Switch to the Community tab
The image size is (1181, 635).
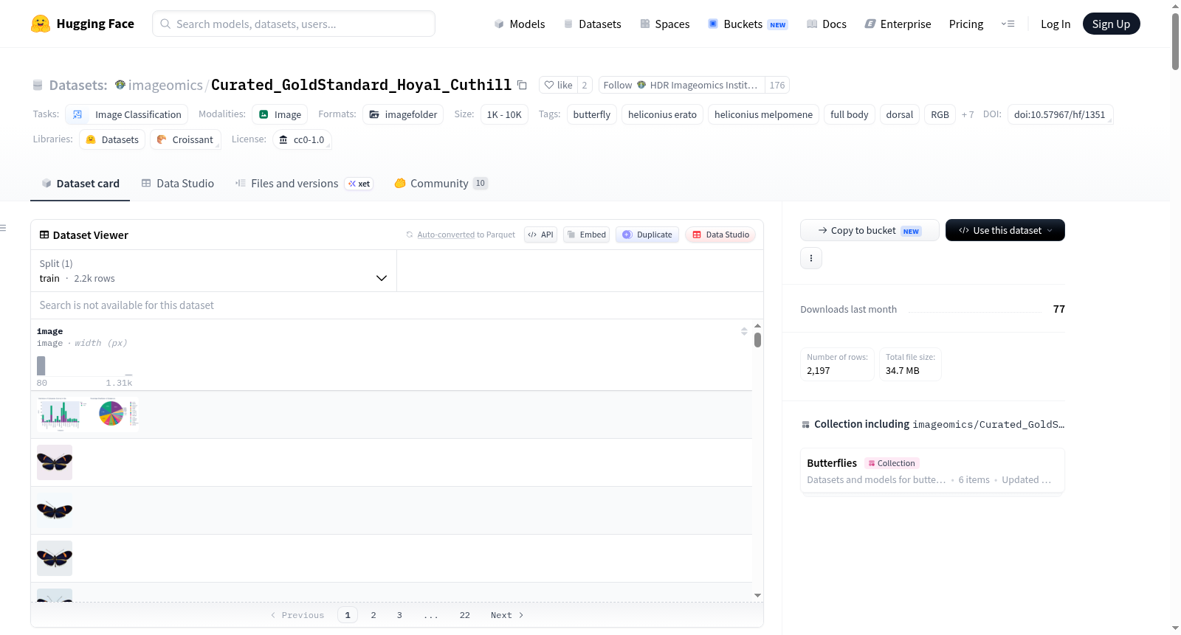[441, 183]
